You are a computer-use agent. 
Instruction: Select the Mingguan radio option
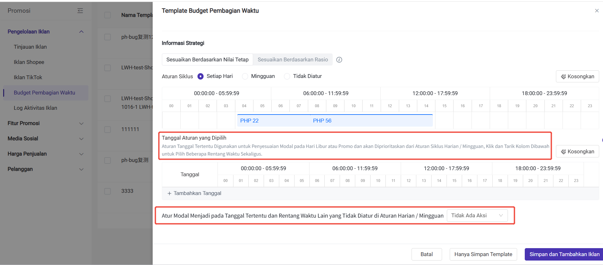(245, 76)
